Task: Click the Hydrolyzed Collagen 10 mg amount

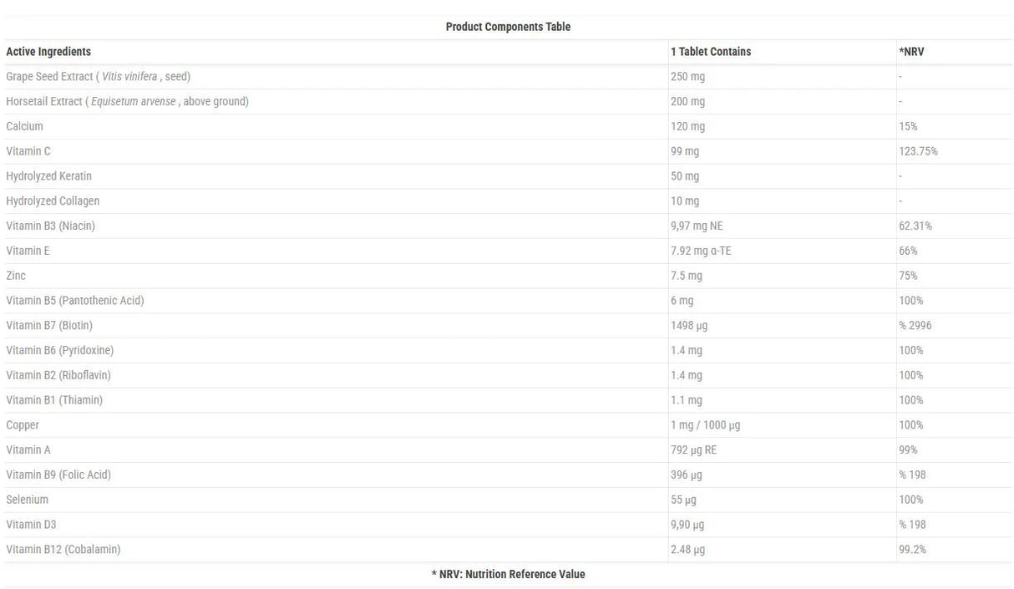Action: [685, 201]
